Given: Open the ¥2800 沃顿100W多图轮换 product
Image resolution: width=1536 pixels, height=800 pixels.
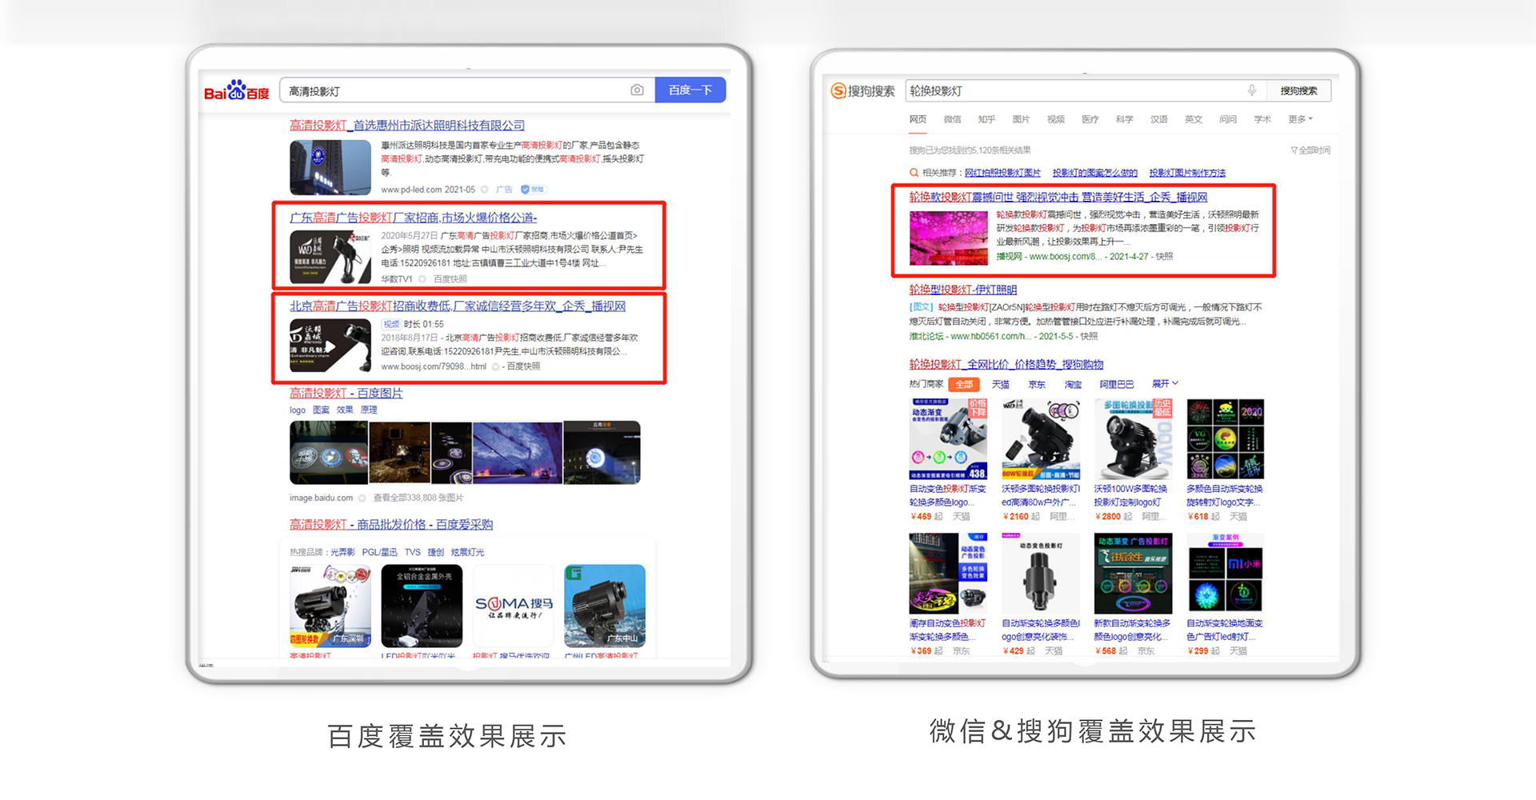Looking at the screenshot, I should pos(1133,460).
